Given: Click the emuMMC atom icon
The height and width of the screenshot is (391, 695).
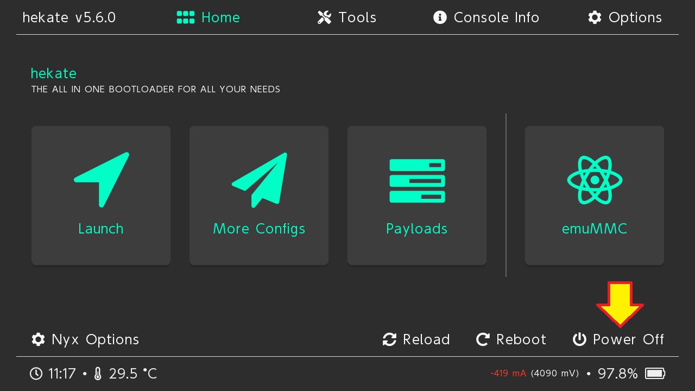Looking at the screenshot, I should click(x=595, y=180).
